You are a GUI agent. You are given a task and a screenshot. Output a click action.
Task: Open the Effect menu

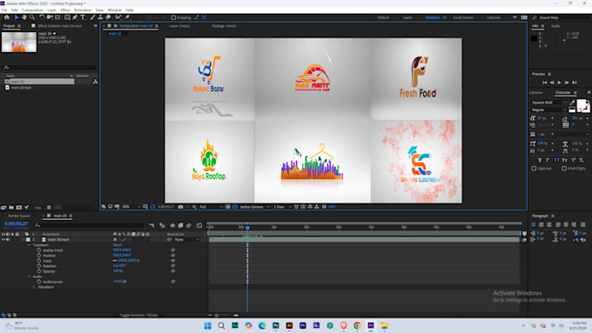65,10
